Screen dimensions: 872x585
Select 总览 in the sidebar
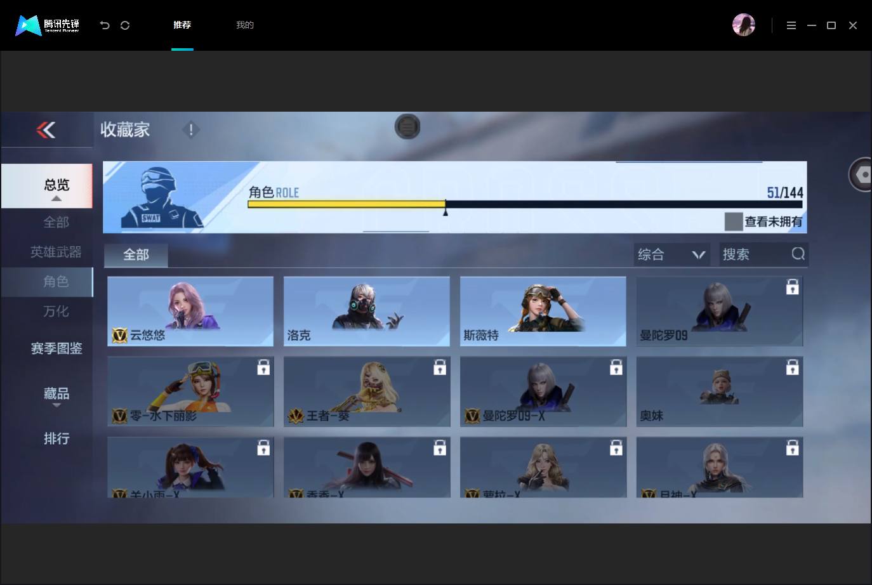click(47, 185)
